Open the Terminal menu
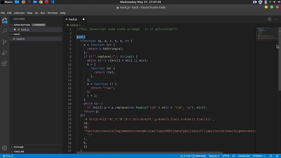281x158 pixels. click(52, 13)
